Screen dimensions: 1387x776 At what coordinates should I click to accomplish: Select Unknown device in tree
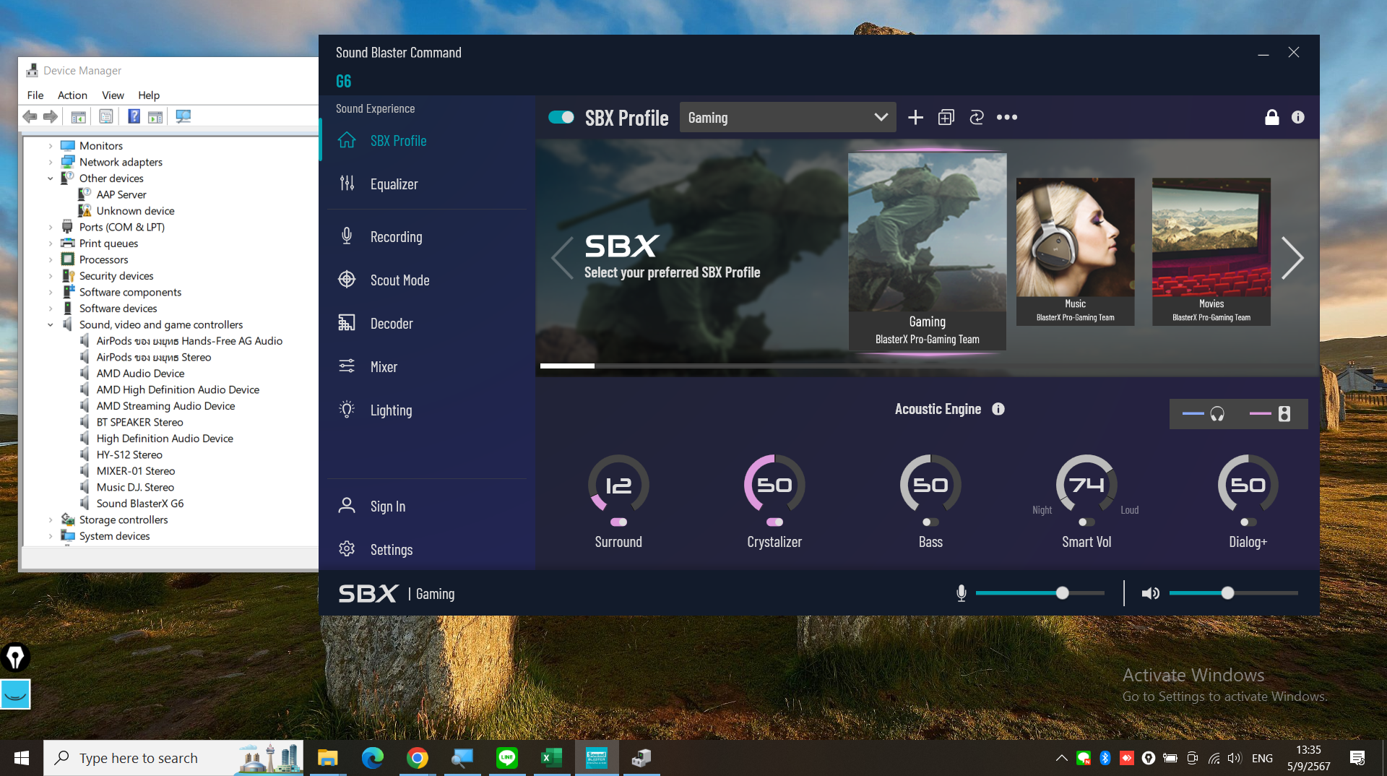(x=135, y=211)
